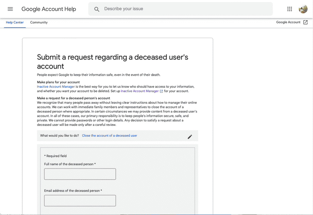Click the 'Full name of the deceased person' label
This screenshot has width=313, height=215.
[70, 164]
